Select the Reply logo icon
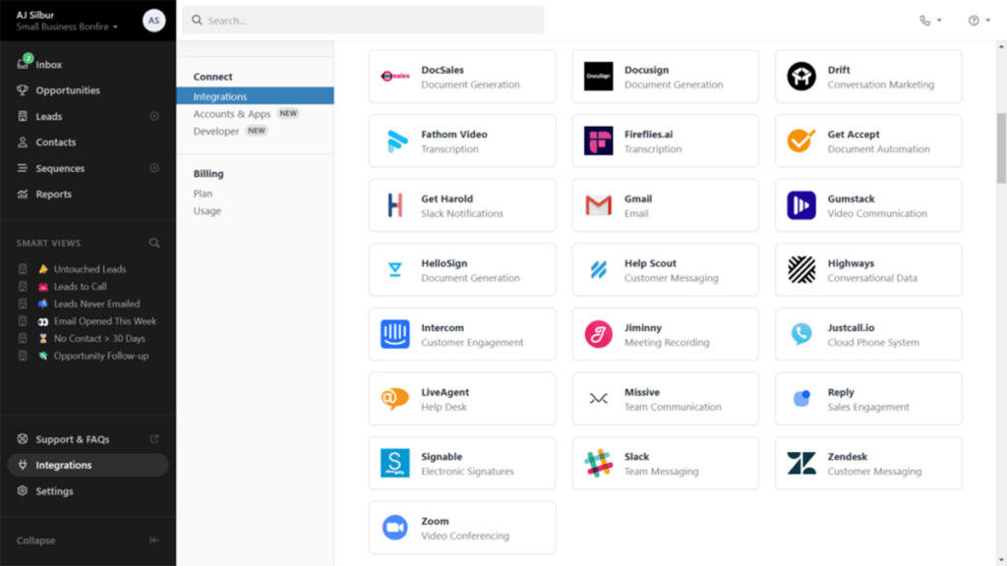 tap(800, 399)
